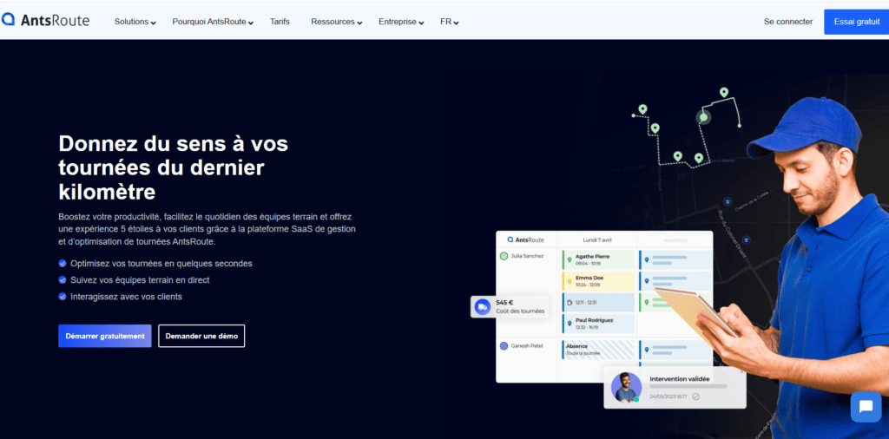889x439 pixels.
Task: Click the green circle beside Julia Sanchez
Action: tap(504, 256)
